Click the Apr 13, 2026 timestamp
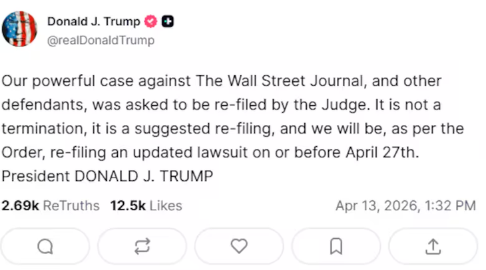486x270 pixels. [x=405, y=205]
